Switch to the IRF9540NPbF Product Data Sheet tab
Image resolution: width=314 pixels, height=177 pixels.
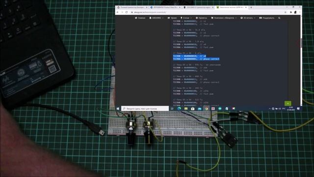(165, 7)
